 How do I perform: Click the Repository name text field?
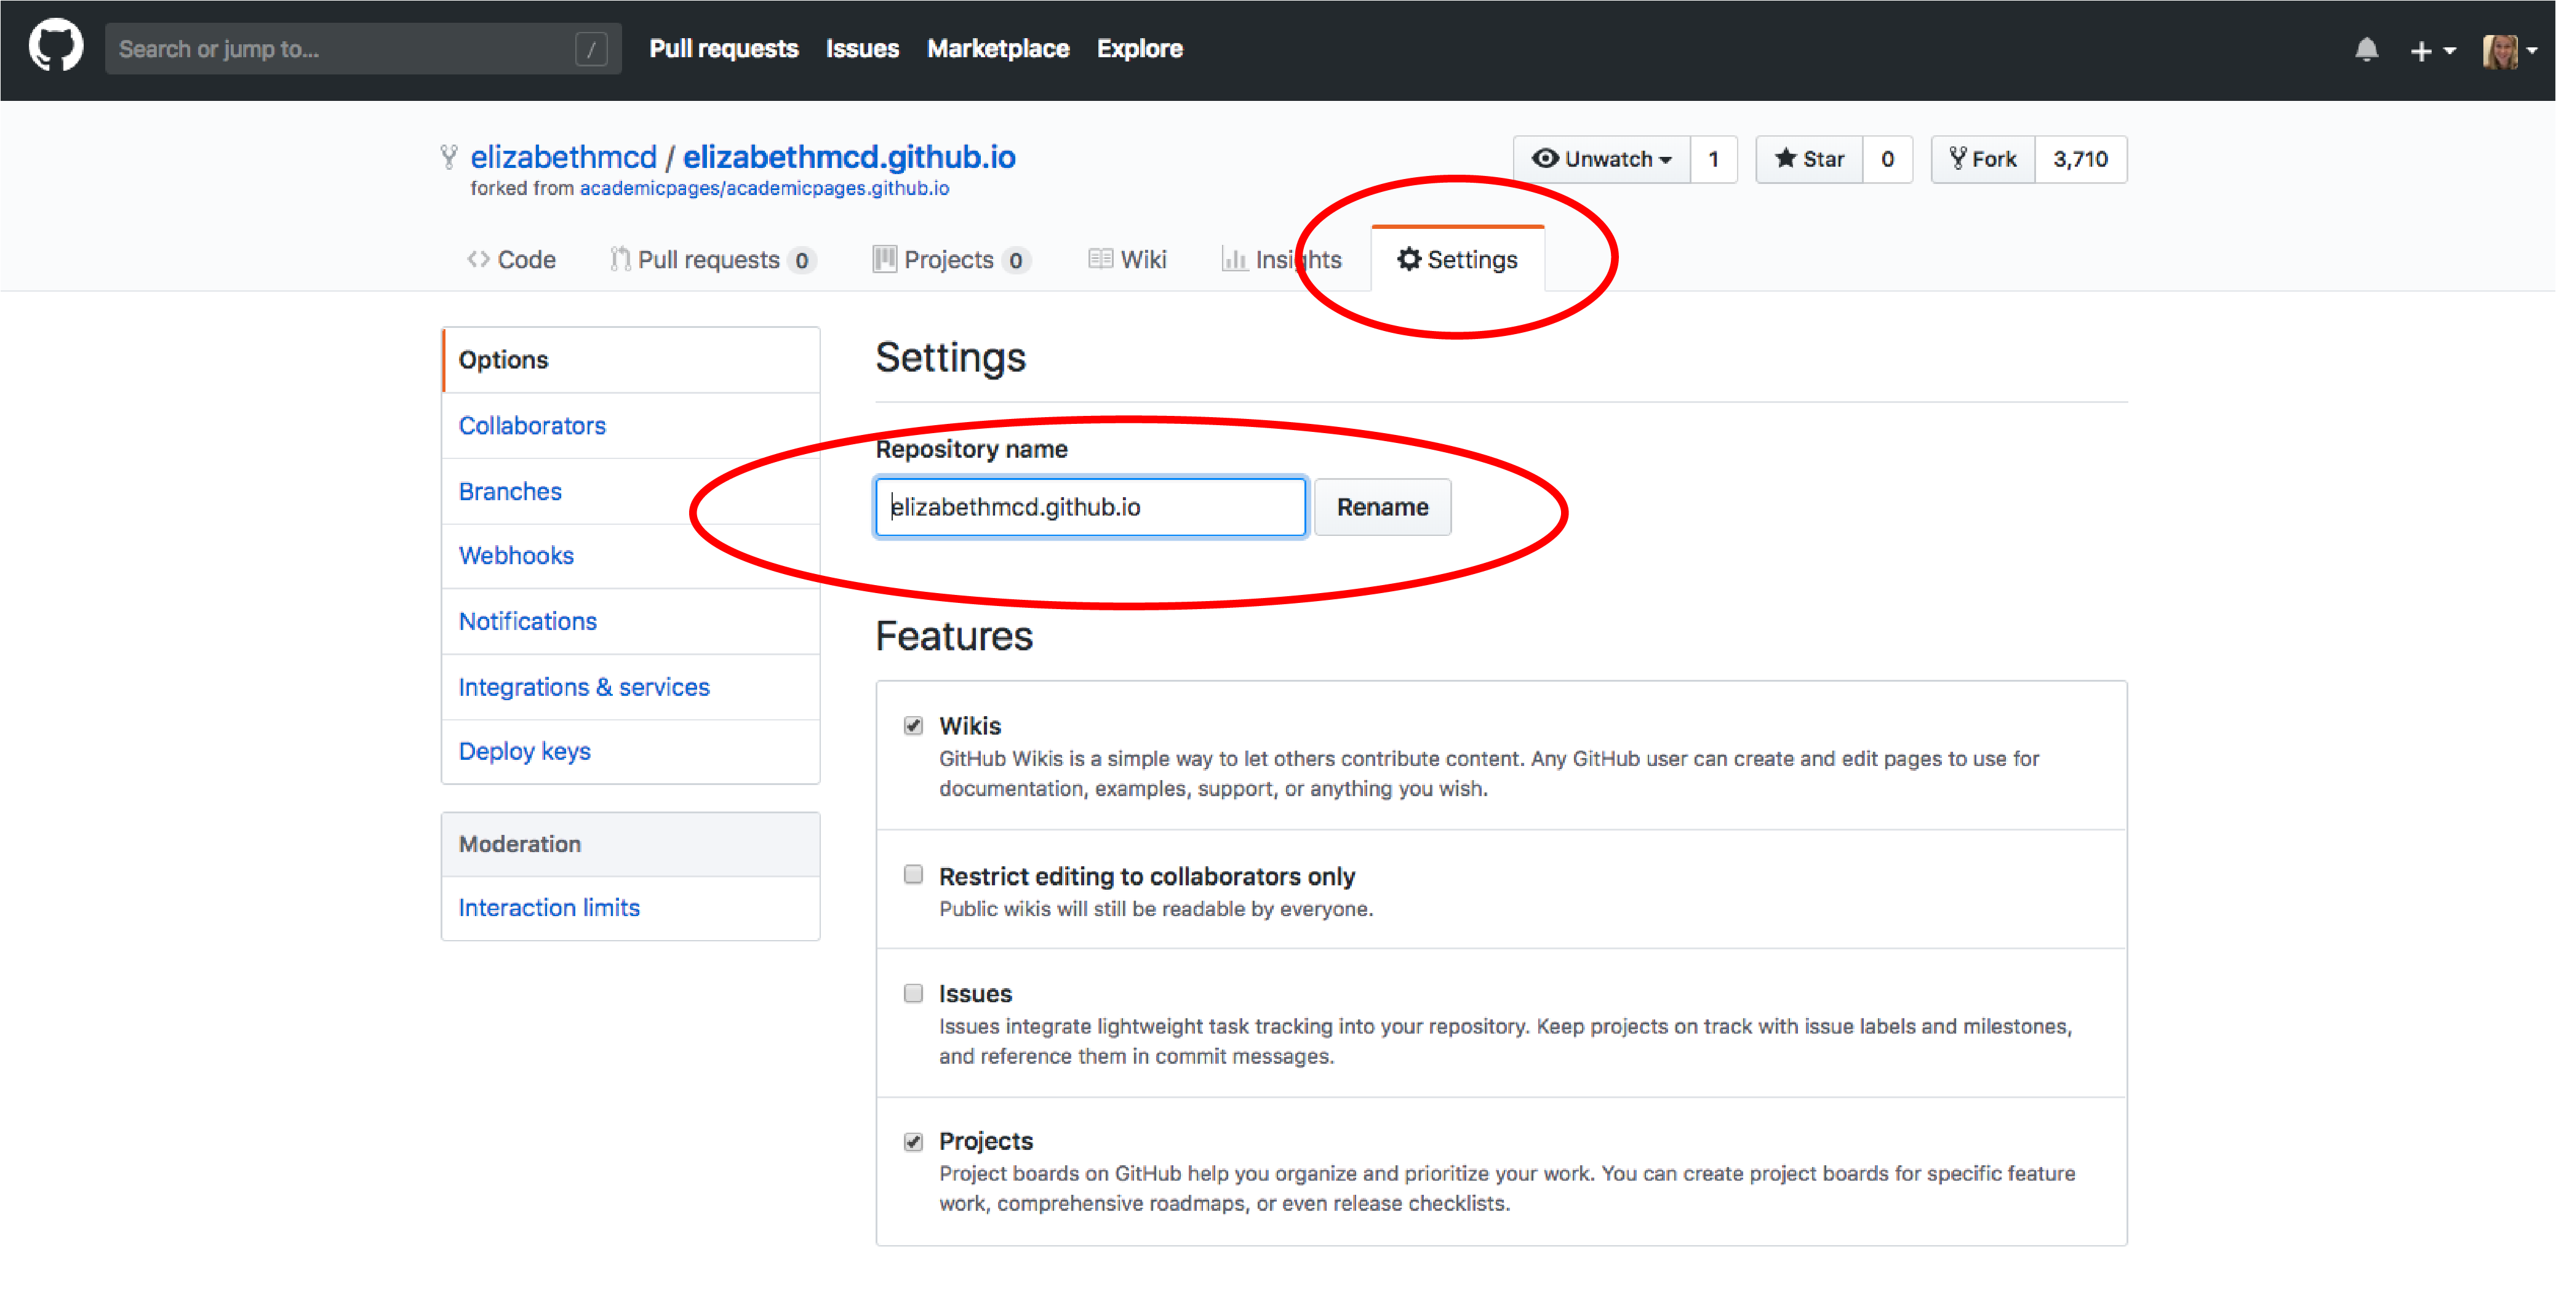[x=1090, y=507]
